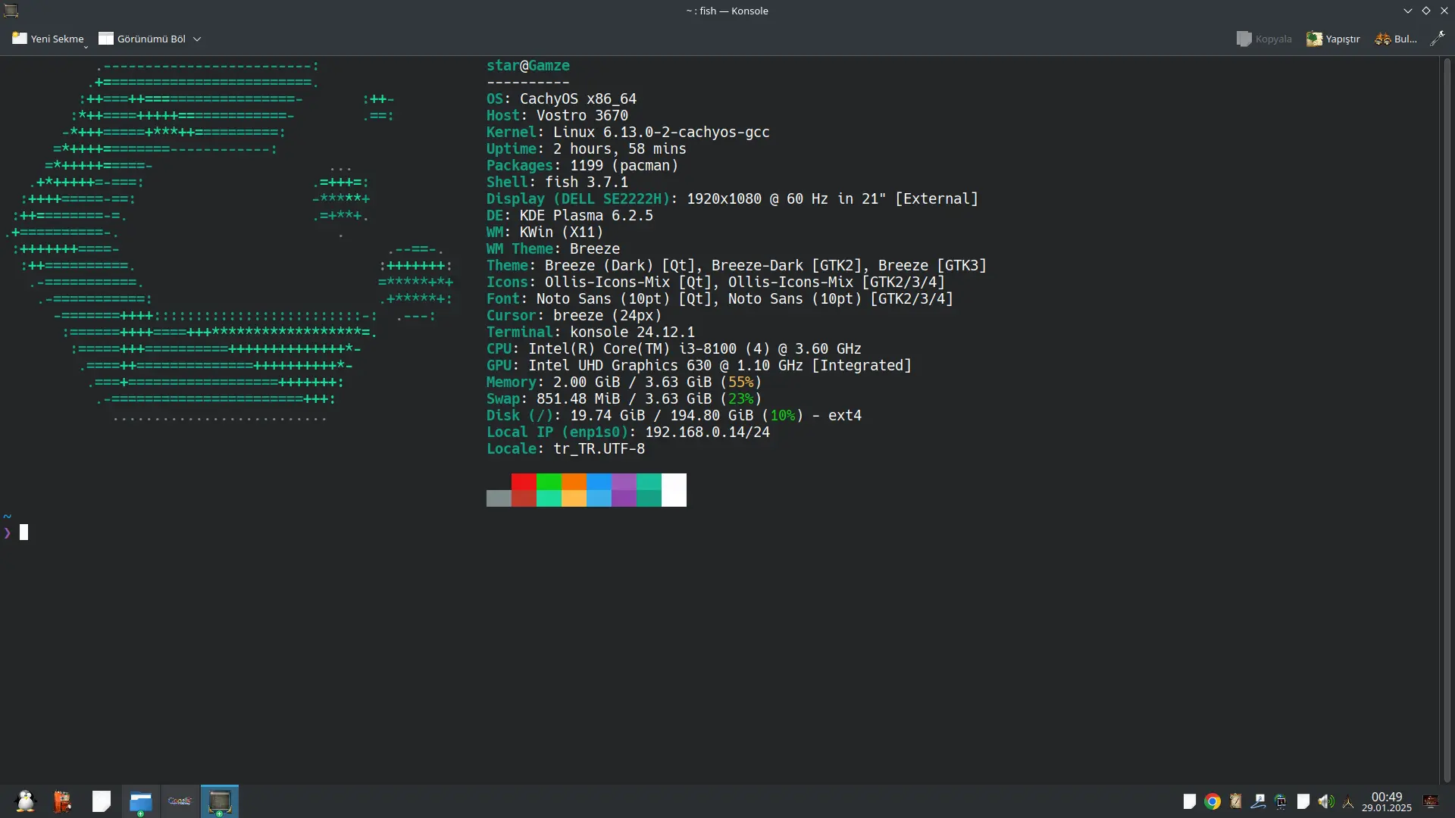Minimize the Konsole window
Screen dimensions: 1455x818
(1408, 11)
